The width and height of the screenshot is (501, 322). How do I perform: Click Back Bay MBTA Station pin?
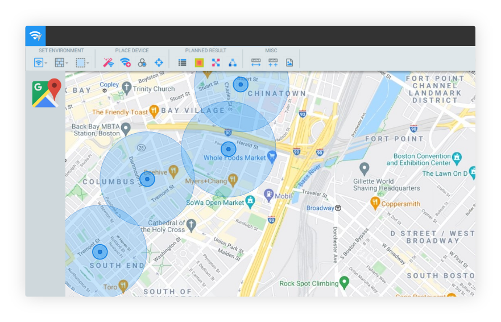tap(126, 129)
